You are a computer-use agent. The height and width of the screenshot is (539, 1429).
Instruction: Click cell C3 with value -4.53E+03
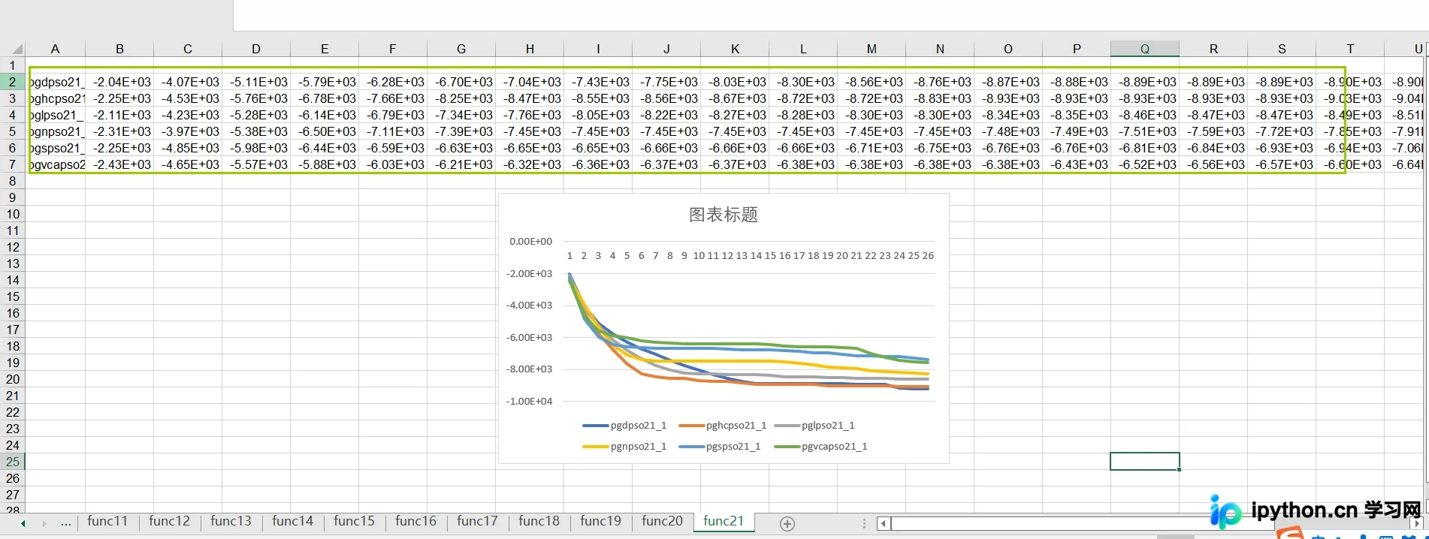pos(188,98)
